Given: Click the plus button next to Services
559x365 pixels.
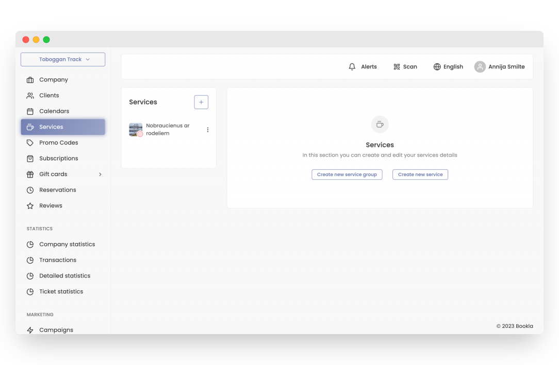Looking at the screenshot, I should tap(201, 102).
